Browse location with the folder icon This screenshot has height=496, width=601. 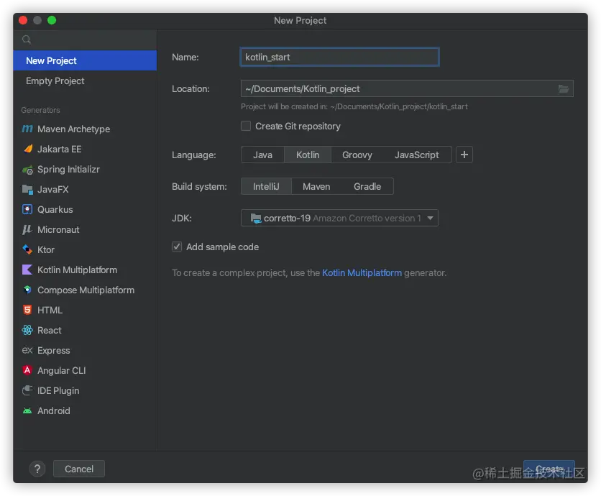click(x=563, y=89)
